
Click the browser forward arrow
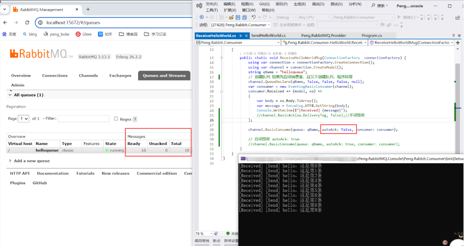(16, 23)
